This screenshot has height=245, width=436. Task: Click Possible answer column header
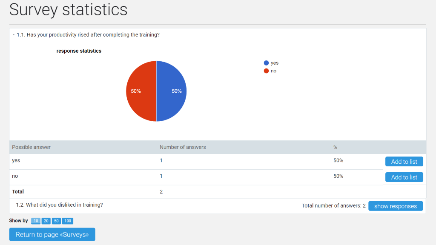(x=31, y=147)
